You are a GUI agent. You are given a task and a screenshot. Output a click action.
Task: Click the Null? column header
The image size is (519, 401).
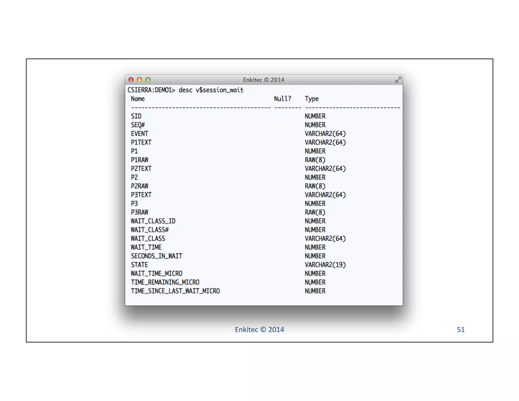click(283, 99)
